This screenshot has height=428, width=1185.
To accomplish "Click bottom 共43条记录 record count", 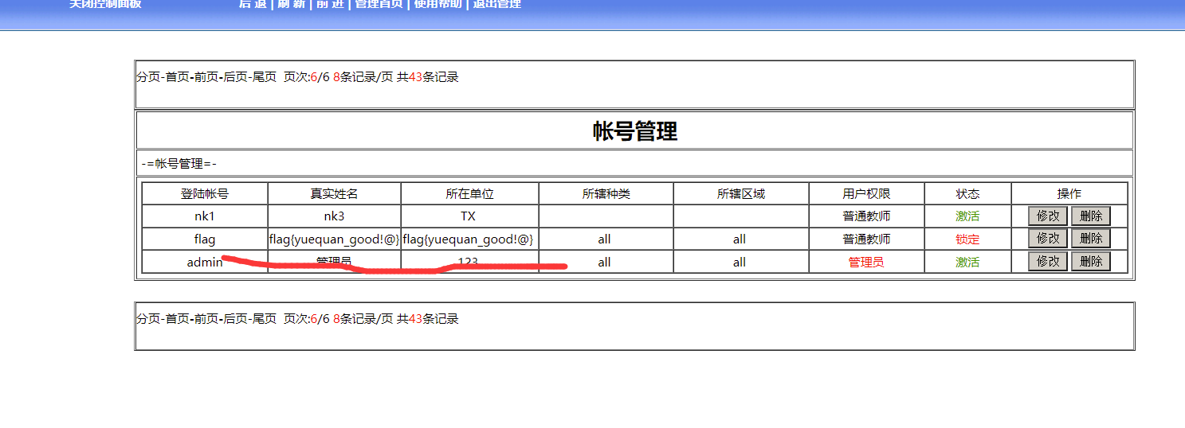I will (428, 319).
